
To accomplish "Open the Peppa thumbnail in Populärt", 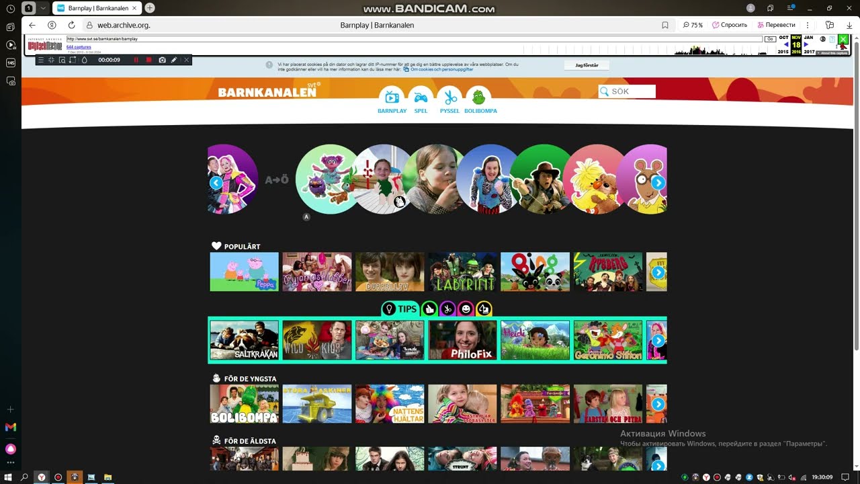I will click(x=244, y=272).
